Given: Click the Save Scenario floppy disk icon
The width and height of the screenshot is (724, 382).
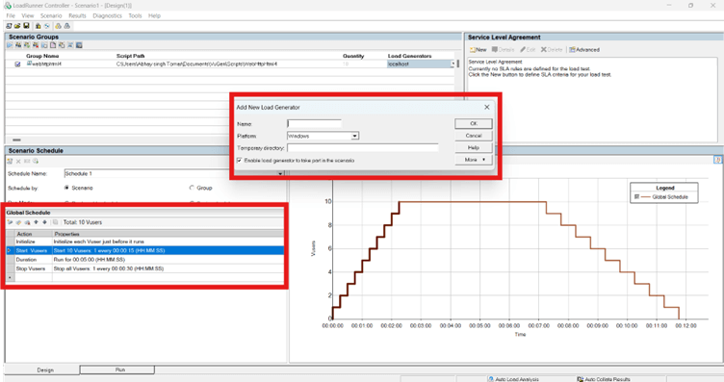Looking at the screenshot, I should [26, 26].
